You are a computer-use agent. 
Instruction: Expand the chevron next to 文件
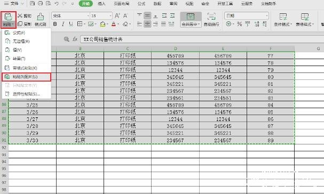[22, 4]
